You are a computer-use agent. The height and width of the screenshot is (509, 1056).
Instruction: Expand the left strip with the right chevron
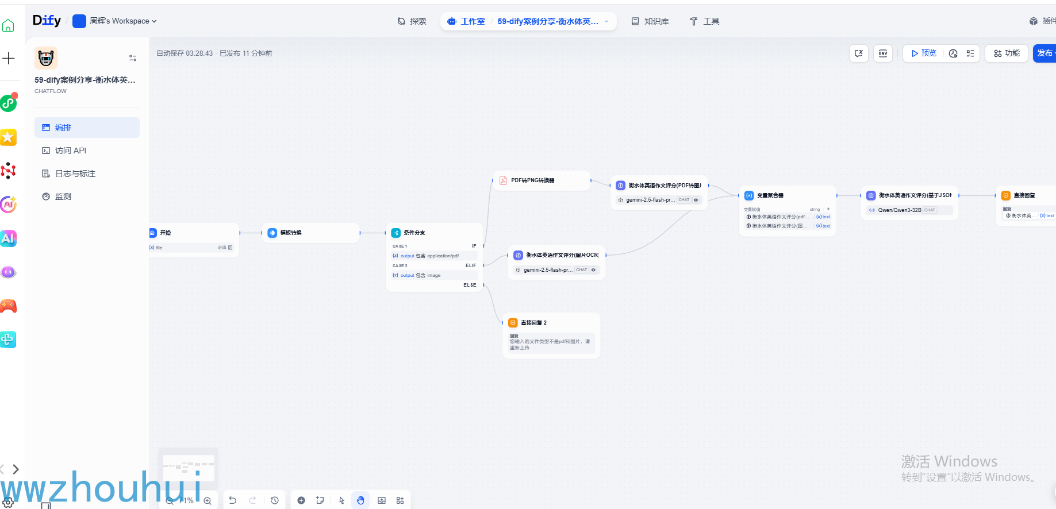point(16,469)
